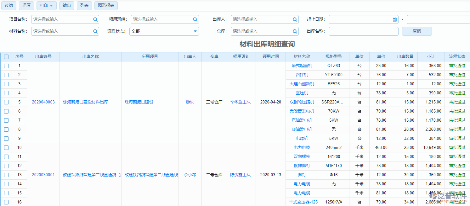Open the 出库人 picker via magnifier icon
This screenshot has width=470, height=206.
click(295, 19)
